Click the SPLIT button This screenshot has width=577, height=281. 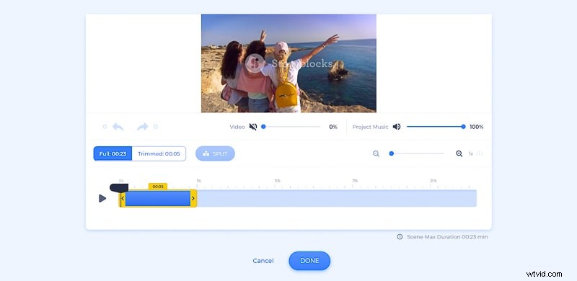click(x=215, y=153)
